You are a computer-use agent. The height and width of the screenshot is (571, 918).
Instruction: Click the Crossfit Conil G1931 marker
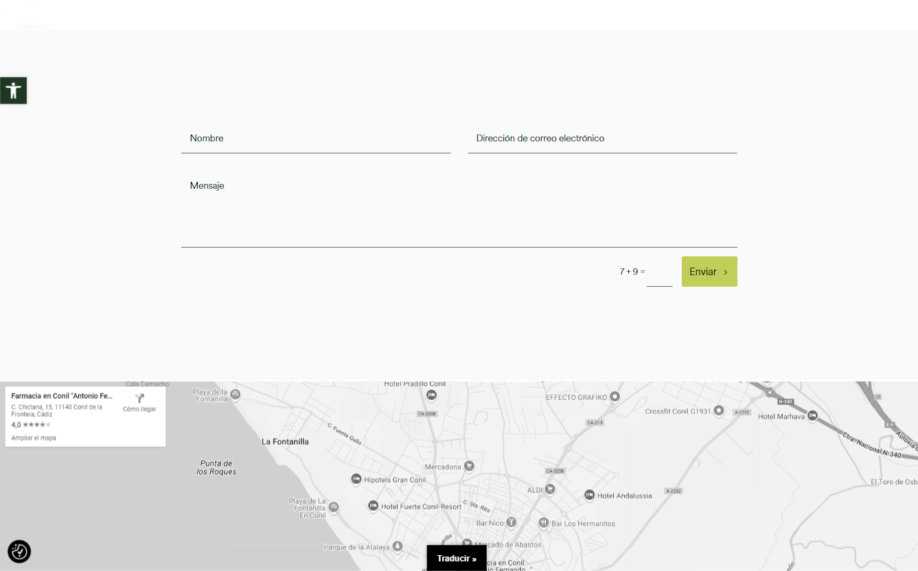(x=719, y=411)
